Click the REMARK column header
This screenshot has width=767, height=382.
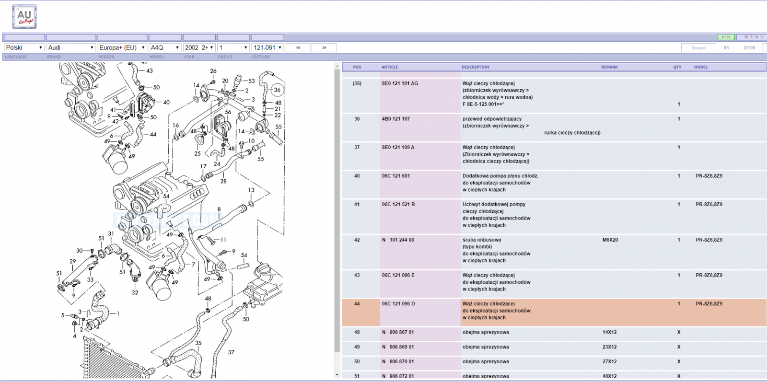(x=610, y=67)
